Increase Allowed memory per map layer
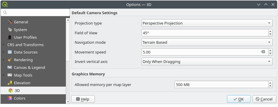The height and width of the screenshot is (107, 278). (x=270, y=83)
